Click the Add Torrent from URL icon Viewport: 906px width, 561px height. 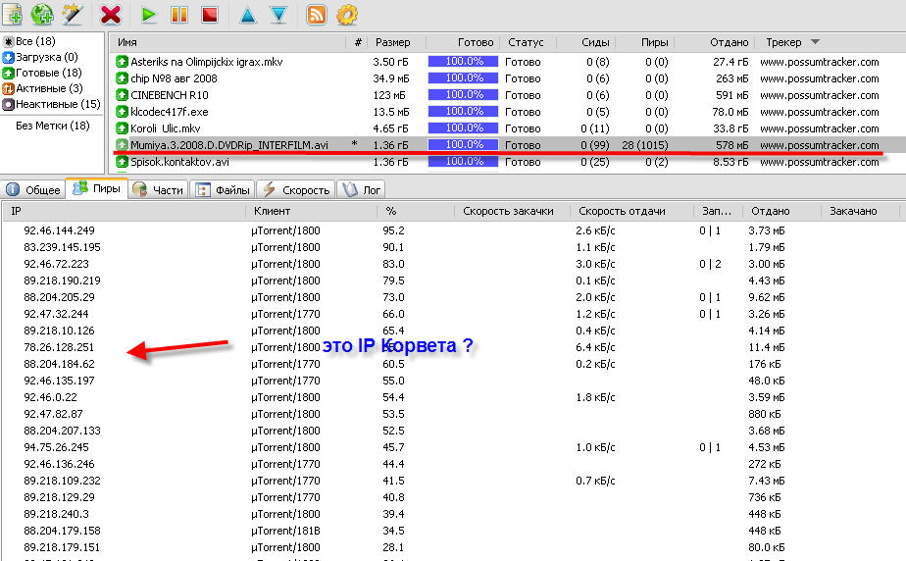tap(42, 14)
